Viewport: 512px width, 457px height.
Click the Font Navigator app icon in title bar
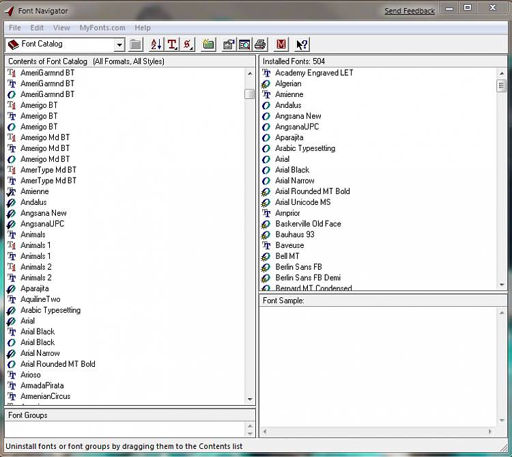[x=10, y=11]
